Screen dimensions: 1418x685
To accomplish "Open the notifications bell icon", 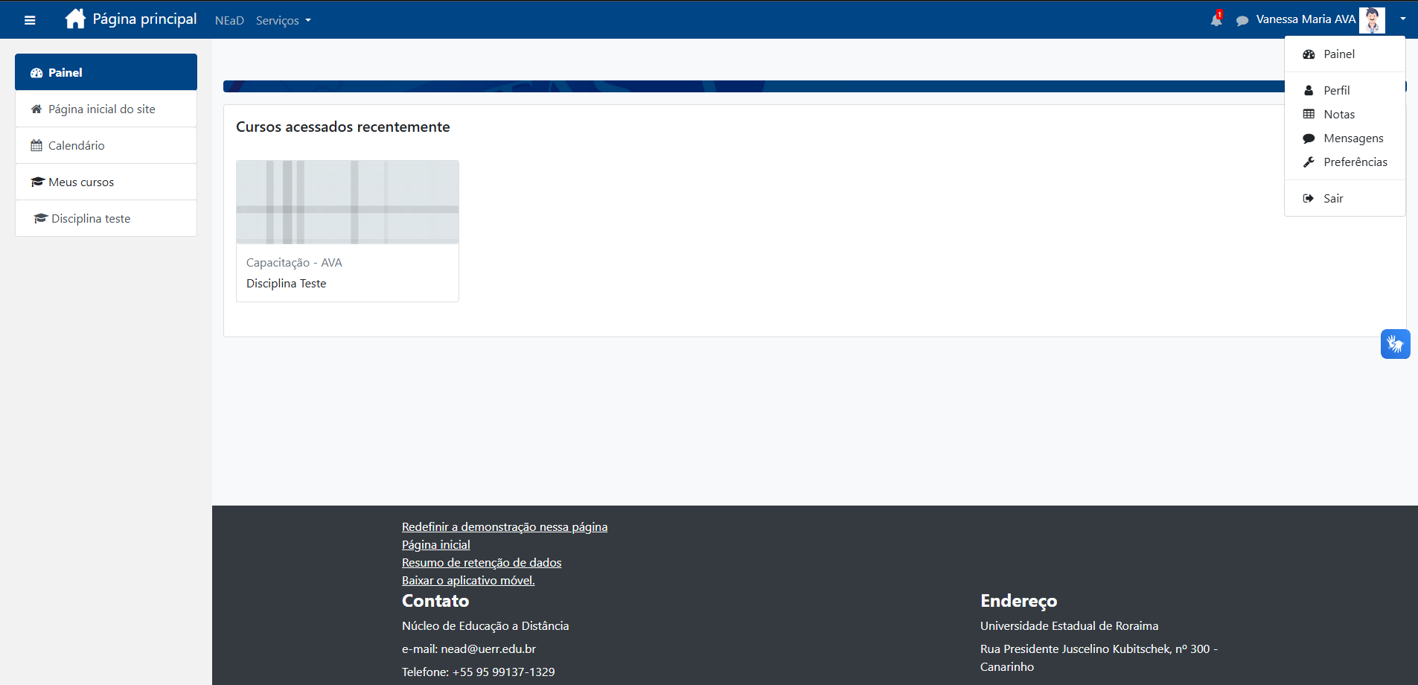I will [1216, 20].
